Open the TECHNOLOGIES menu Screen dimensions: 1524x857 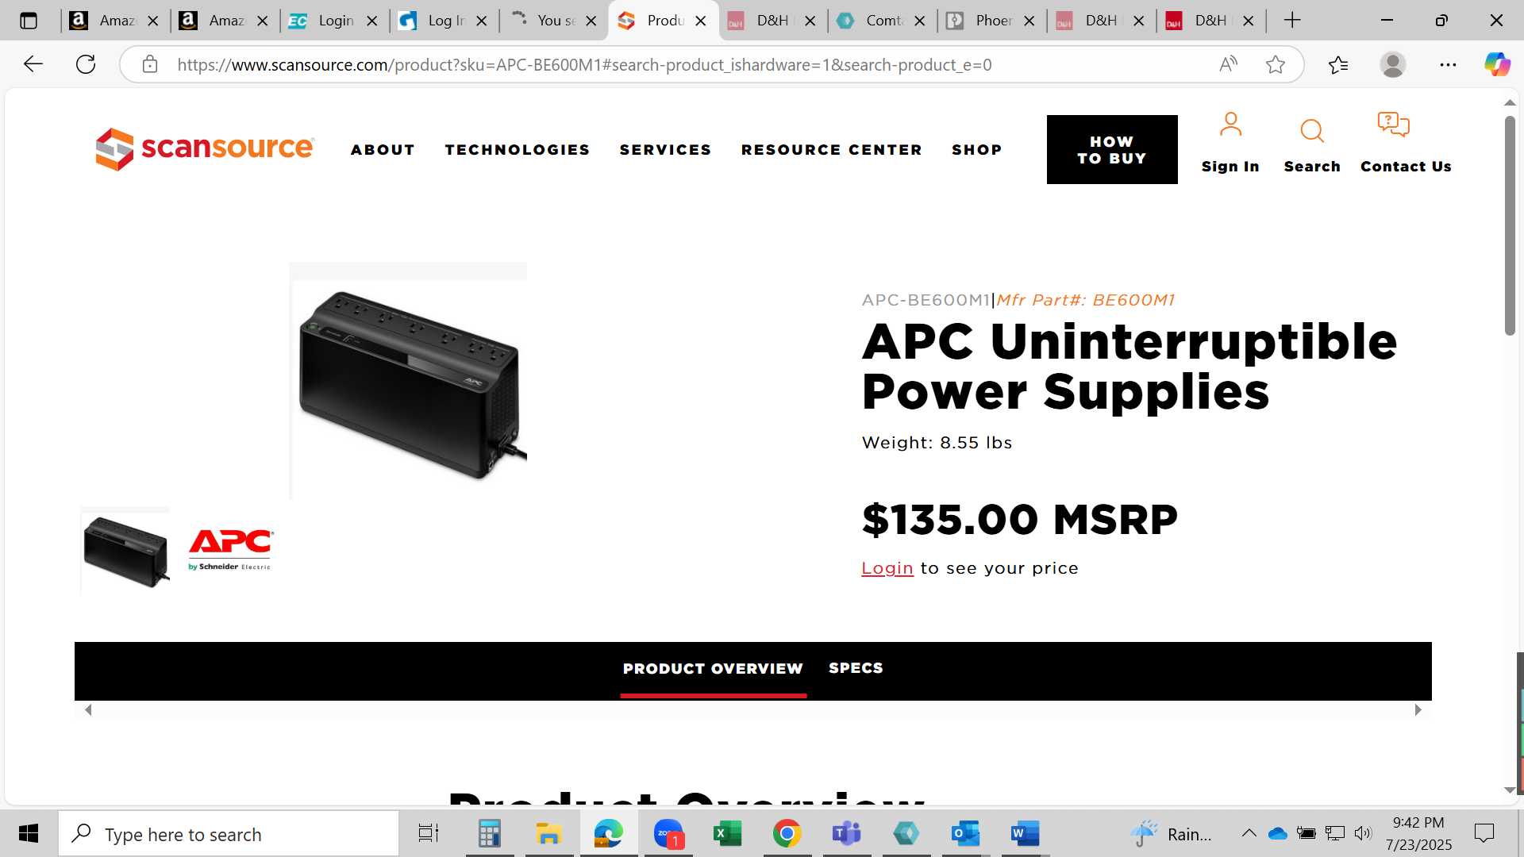click(x=518, y=149)
